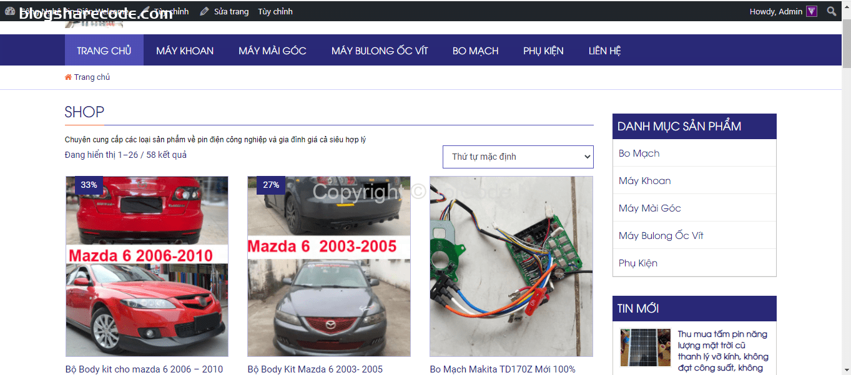Click Sửa trang in the admin bar
The image size is (851, 375).
click(231, 11)
